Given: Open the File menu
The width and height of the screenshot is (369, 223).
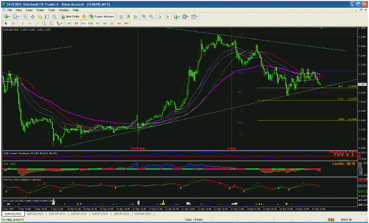Looking at the screenshot, I should point(9,11).
